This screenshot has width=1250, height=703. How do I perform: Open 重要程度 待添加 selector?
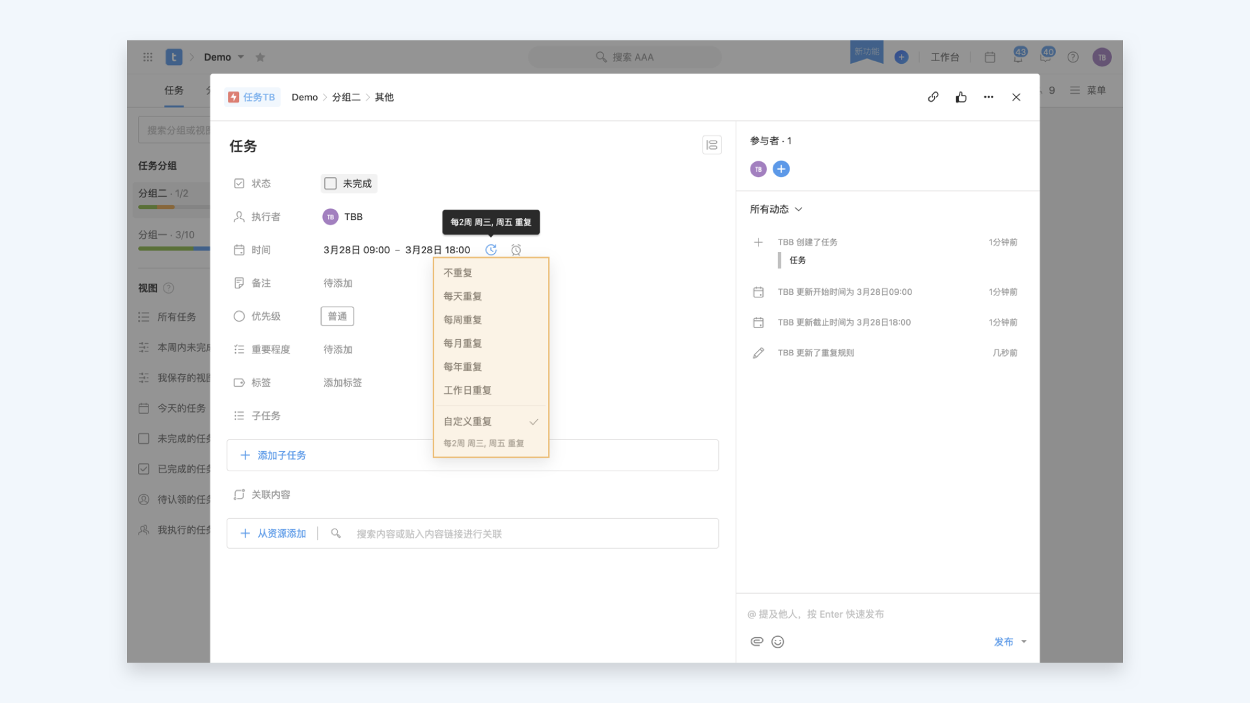click(338, 350)
